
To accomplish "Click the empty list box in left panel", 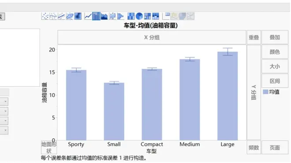I will point(20,58).
